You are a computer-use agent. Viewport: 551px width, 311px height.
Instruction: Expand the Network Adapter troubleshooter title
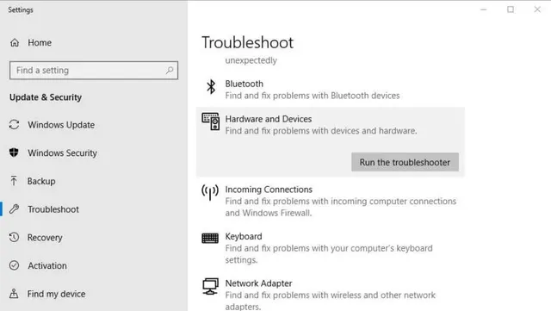[x=258, y=283]
